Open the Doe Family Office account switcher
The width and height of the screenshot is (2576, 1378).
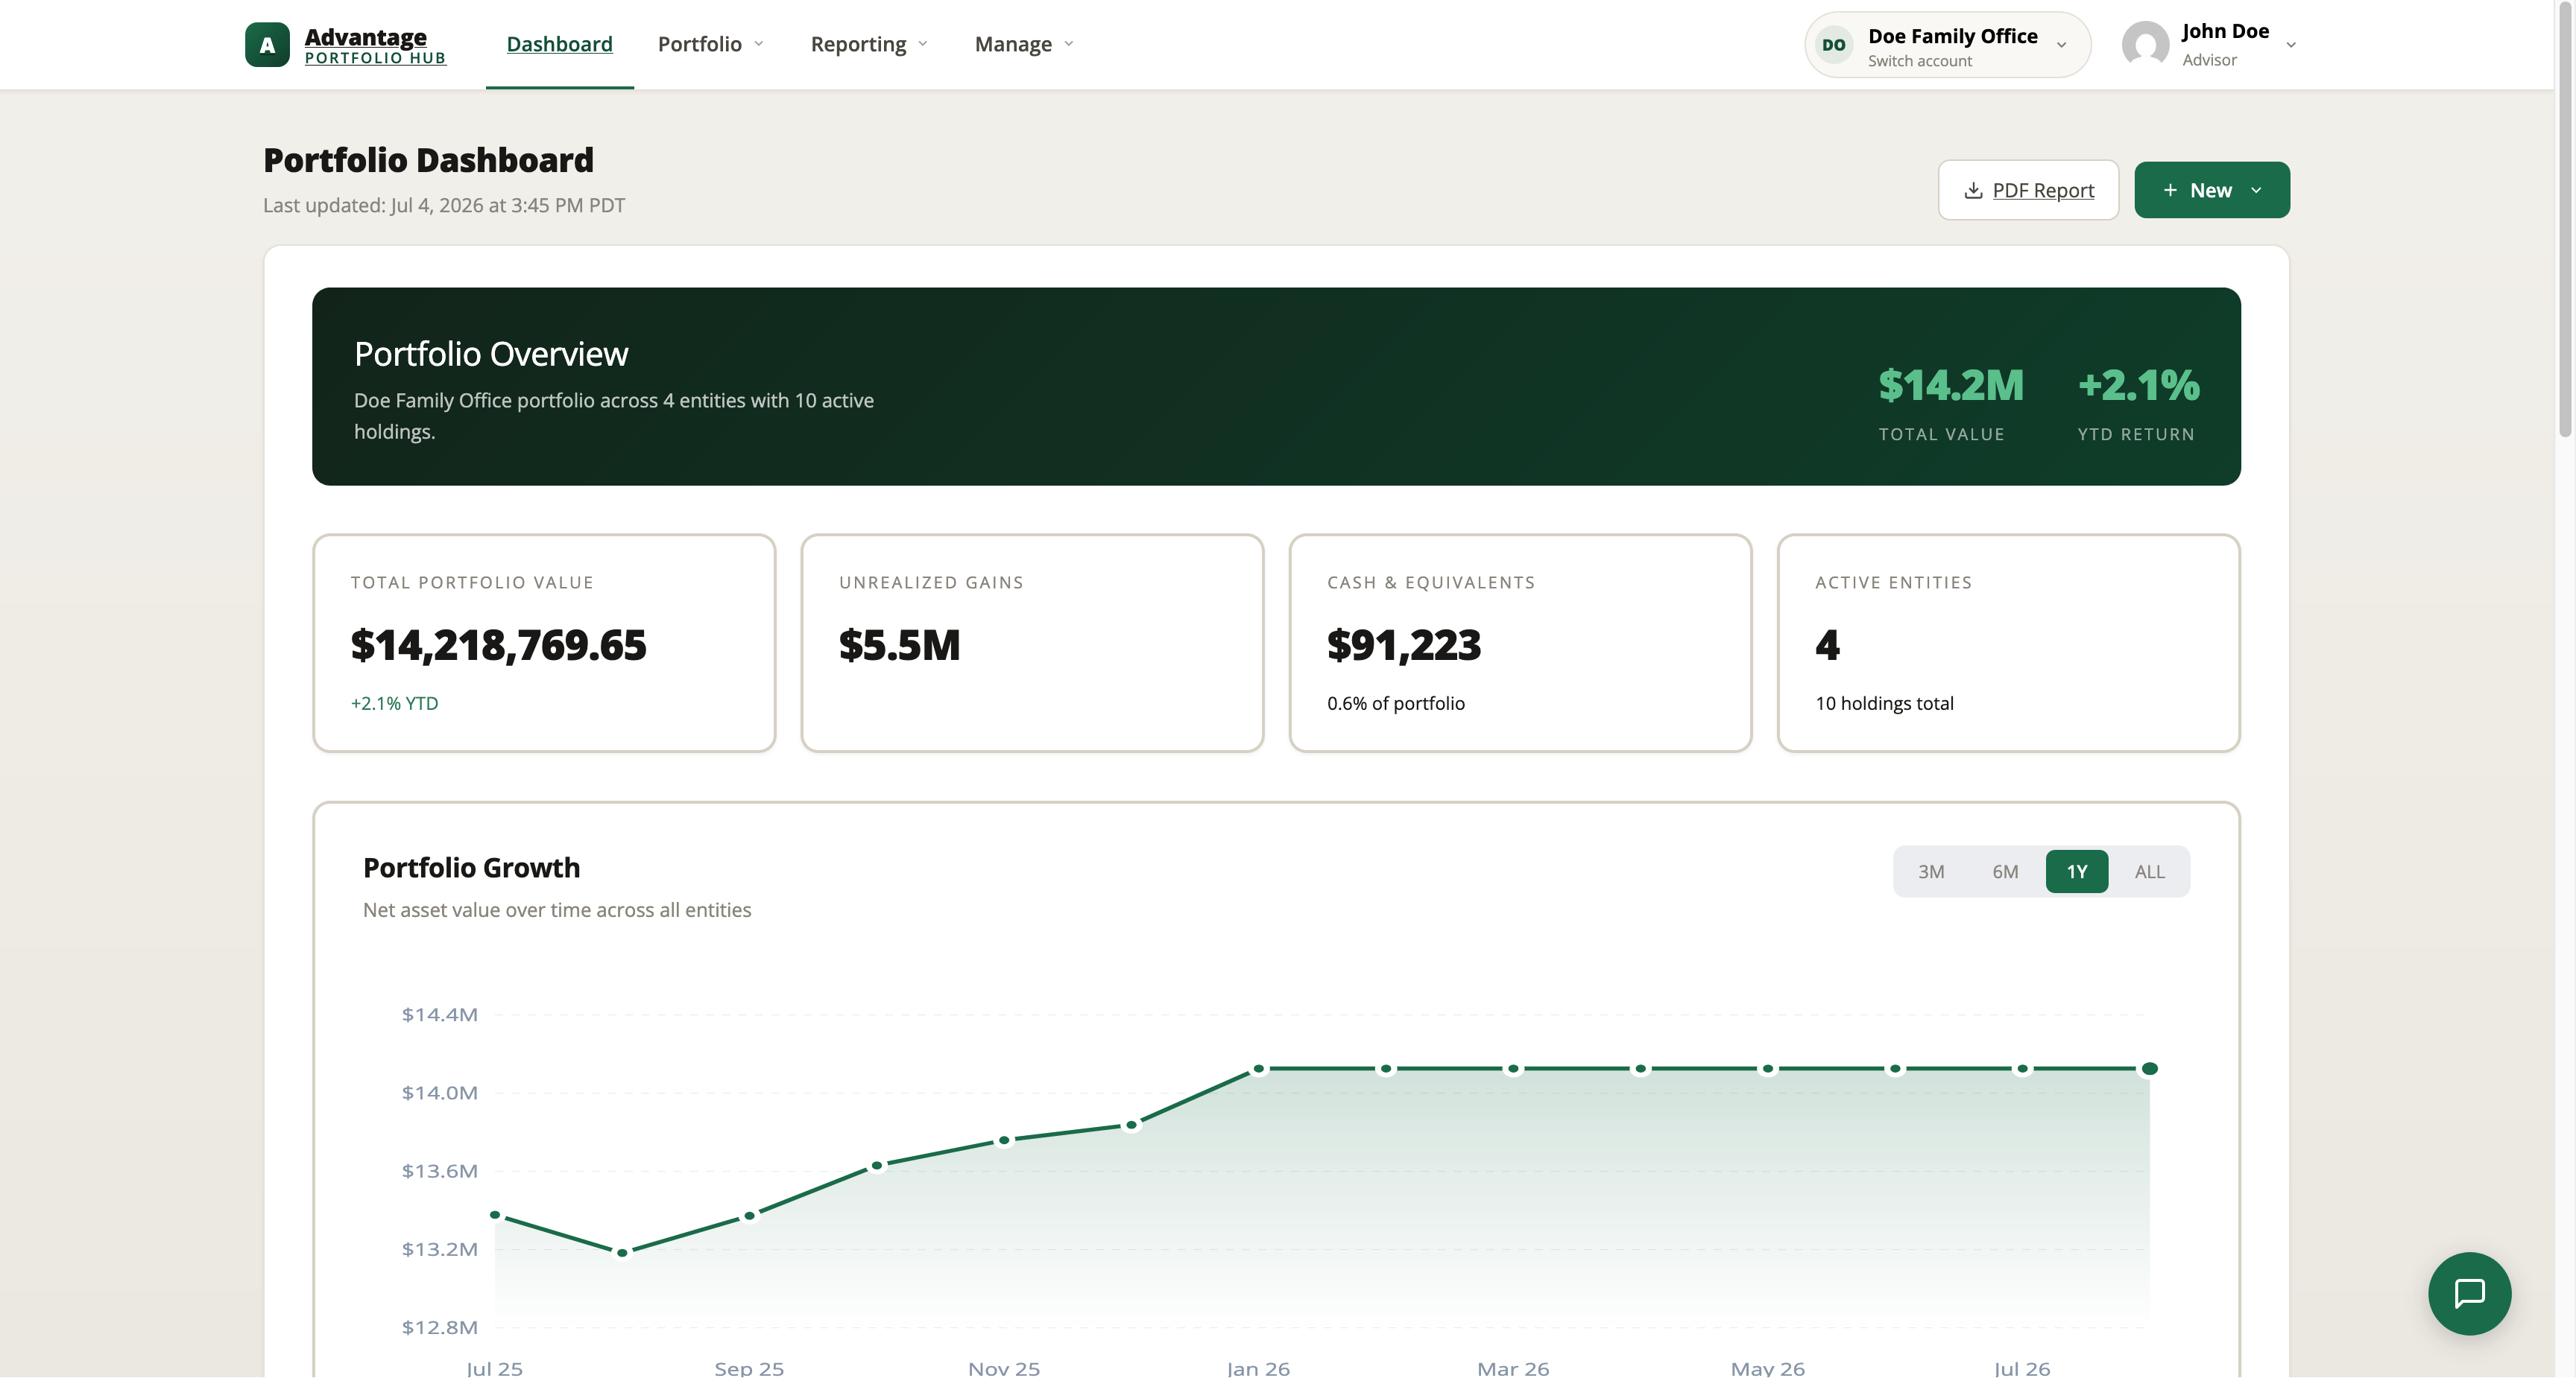click(1947, 45)
